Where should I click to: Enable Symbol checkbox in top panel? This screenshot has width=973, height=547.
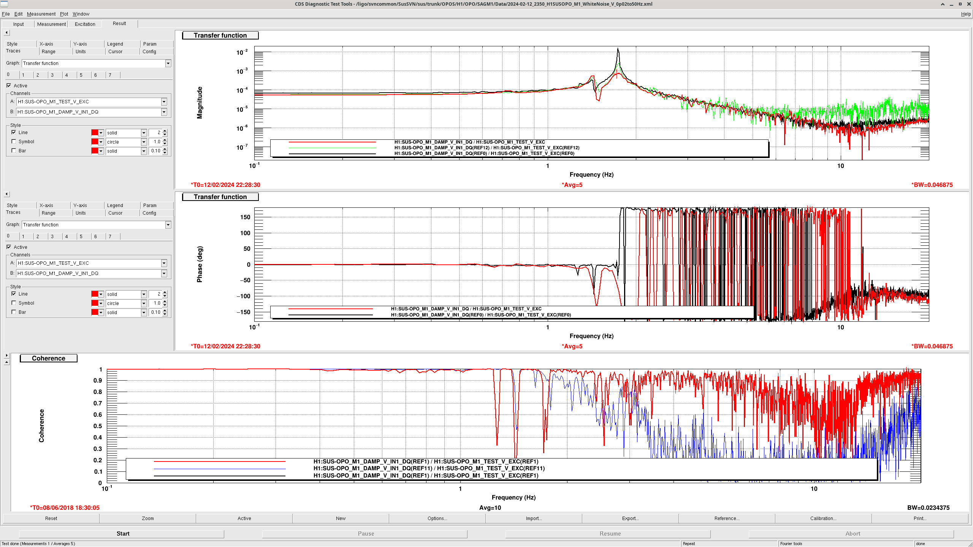click(14, 142)
